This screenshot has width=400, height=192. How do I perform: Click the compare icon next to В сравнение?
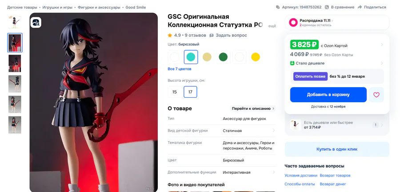(327, 7)
